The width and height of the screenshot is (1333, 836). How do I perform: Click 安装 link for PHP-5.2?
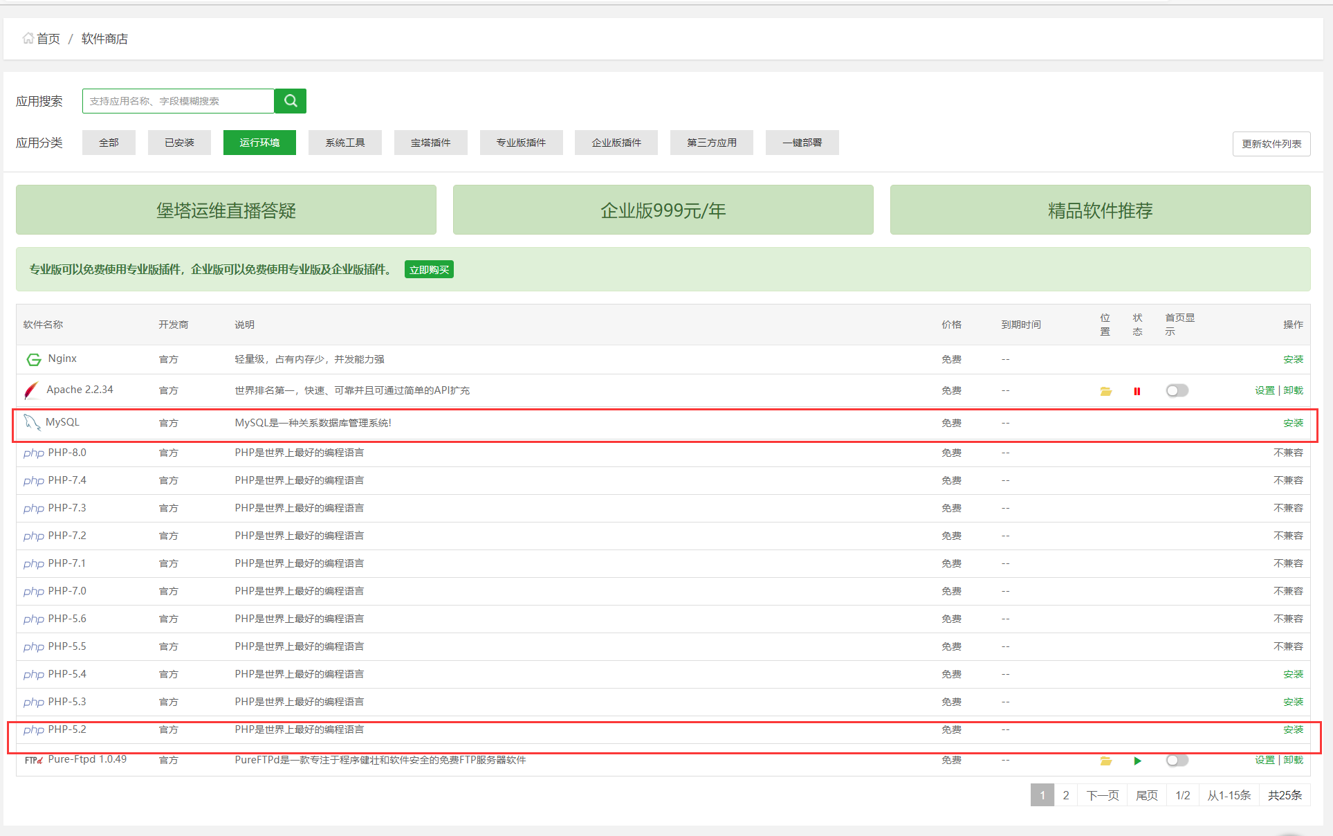[1293, 729]
